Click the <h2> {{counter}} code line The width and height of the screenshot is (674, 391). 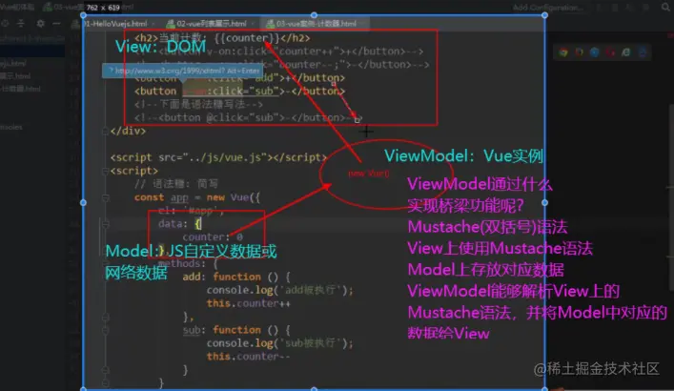click(x=222, y=38)
